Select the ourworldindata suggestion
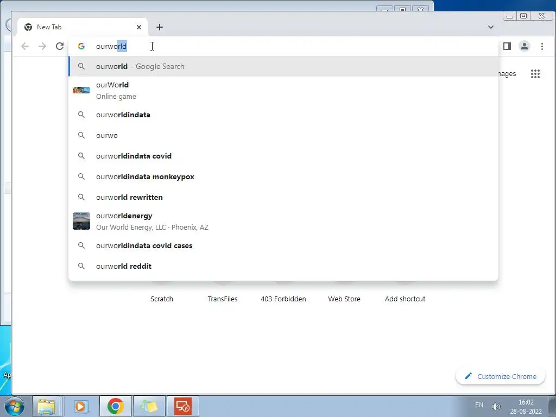This screenshot has height=417, width=556. tap(283, 115)
